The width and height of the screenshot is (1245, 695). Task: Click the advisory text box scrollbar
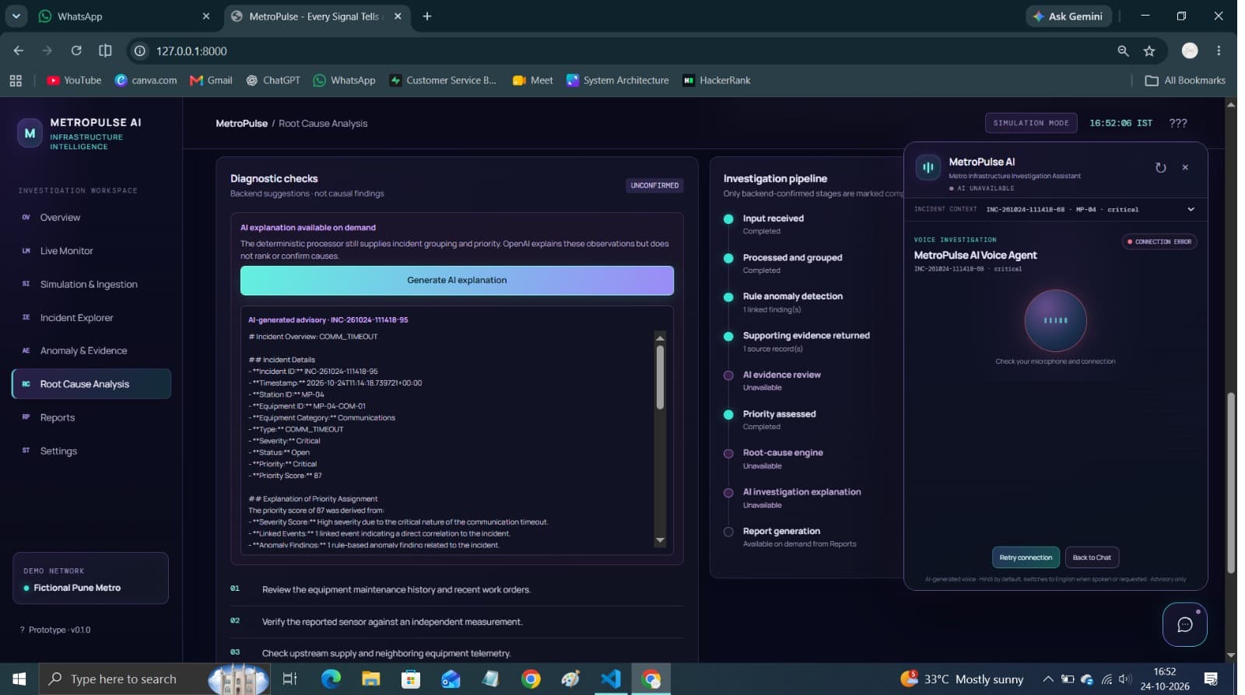click(x=660, y=377)
